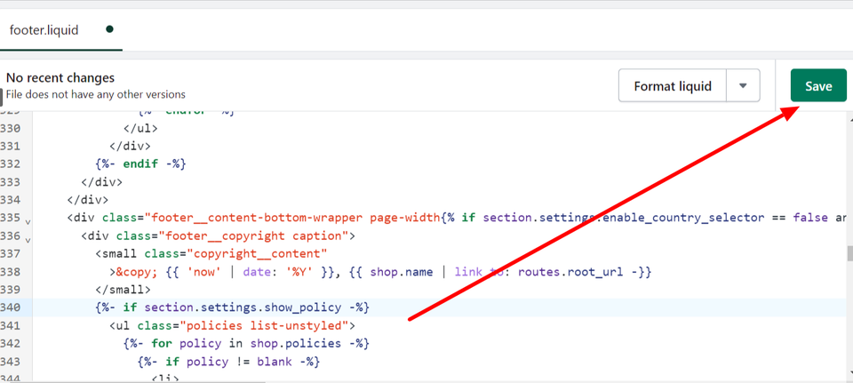Click the unsaved-changes dot on footer.liquid tab
853x383 pixels.
point(109,29)
